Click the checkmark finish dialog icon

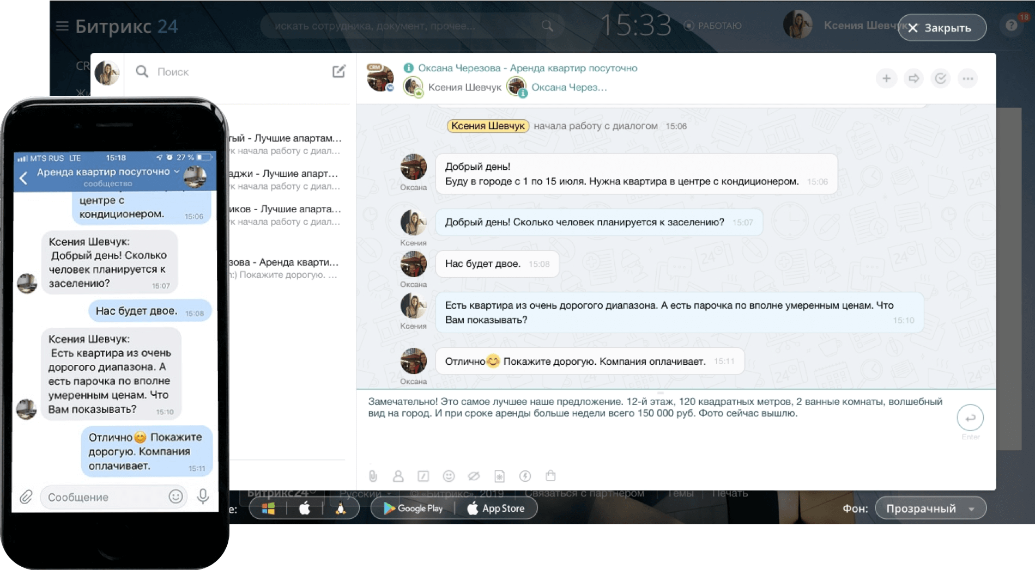click(941, 78)
